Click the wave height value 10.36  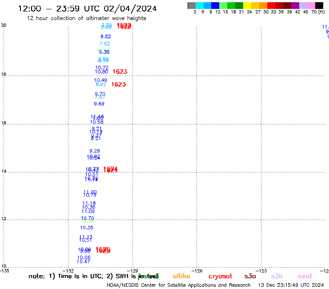point(88,207)
